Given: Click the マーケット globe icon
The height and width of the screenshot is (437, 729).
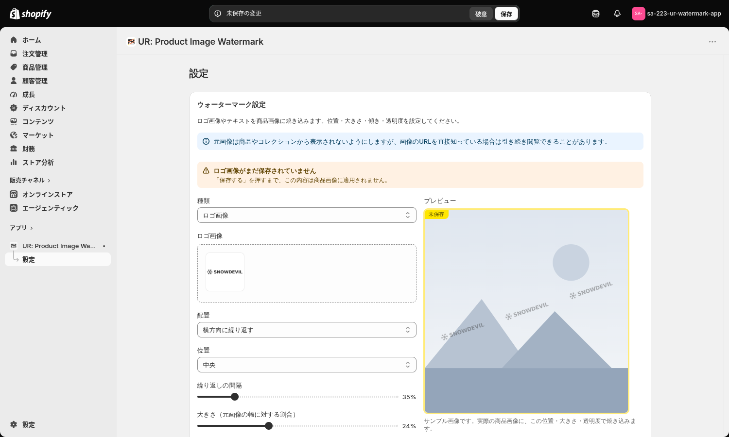Looking at the screenshot, I should [14, 135].
